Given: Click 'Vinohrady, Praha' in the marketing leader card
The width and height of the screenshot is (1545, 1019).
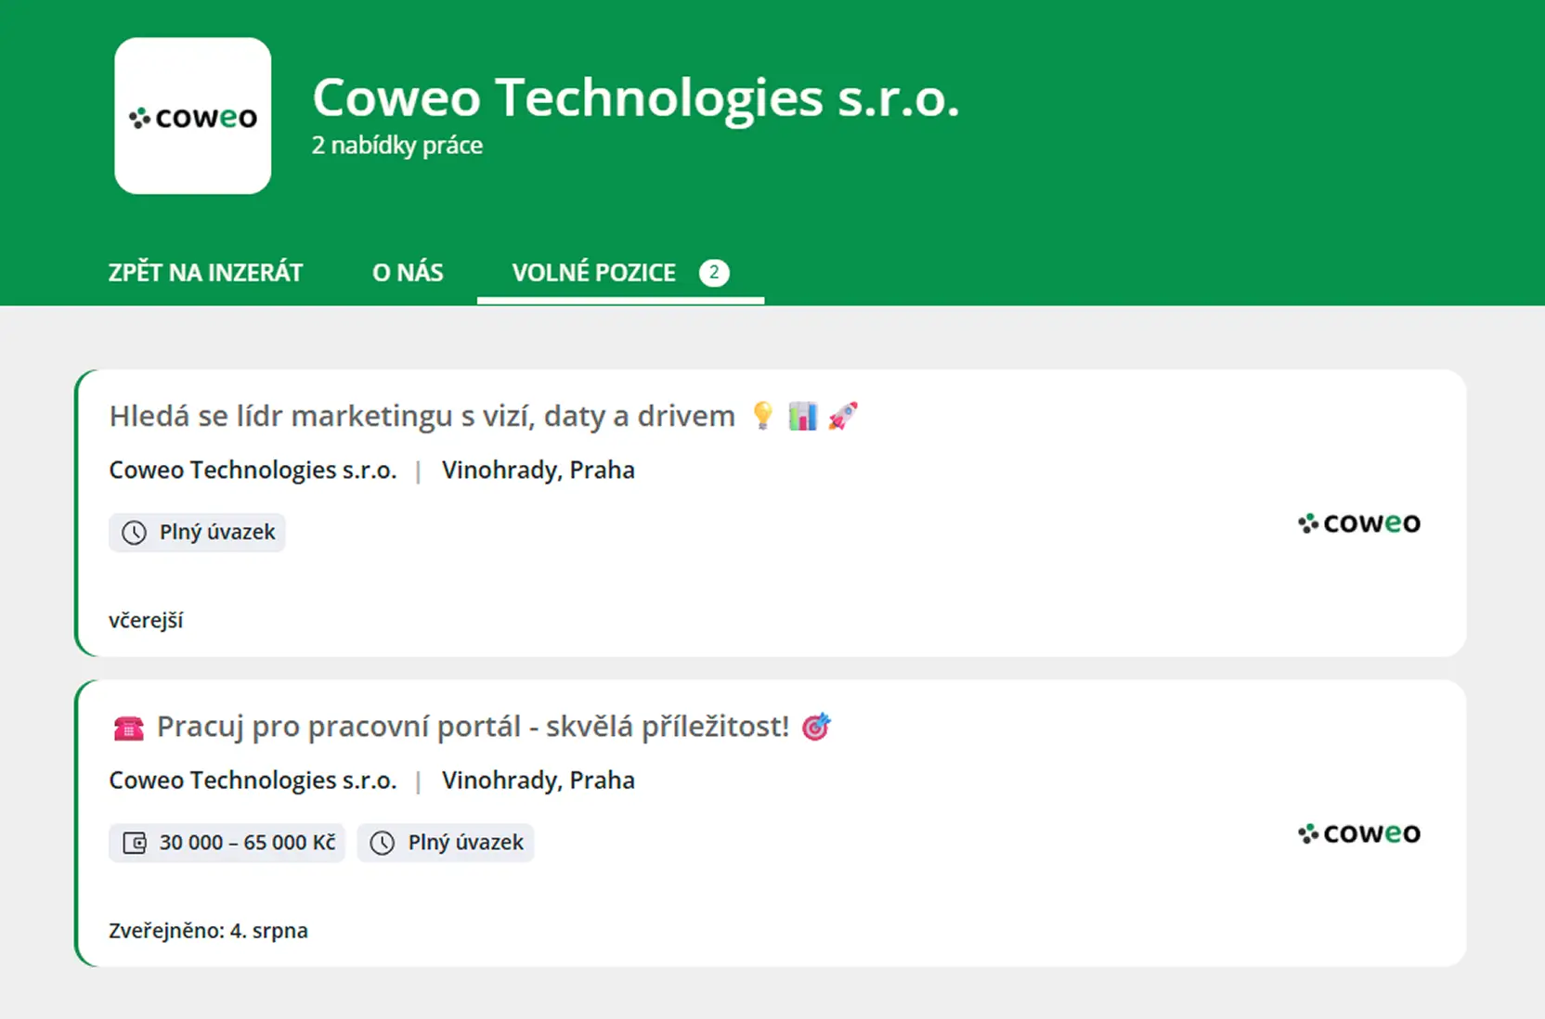Looking at the screenshot, I should 539,471.
